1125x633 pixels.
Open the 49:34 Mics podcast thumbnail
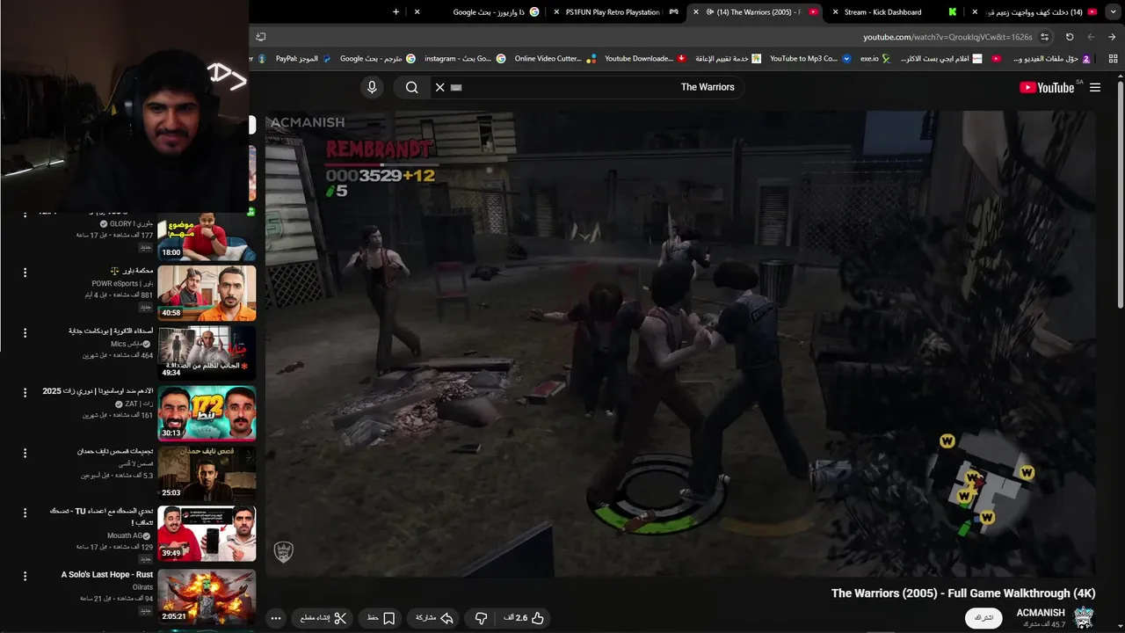[207, 353]
